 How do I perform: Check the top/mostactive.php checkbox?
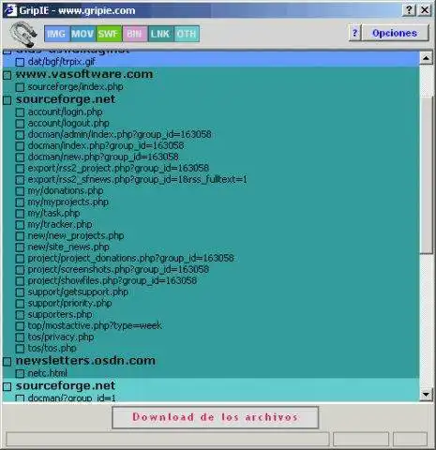pos(20,326)
